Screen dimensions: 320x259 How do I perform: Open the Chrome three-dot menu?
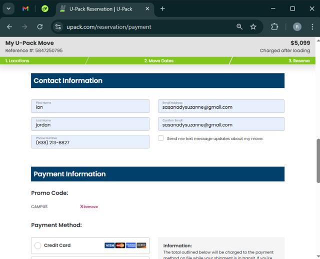click(x=312, y=26)
